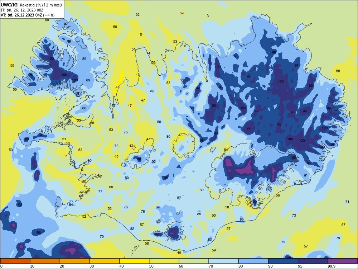
Task: Click the dark orange 0–10 legend swatch
Action: [15, 261]
